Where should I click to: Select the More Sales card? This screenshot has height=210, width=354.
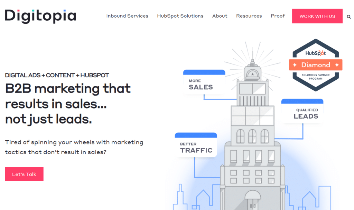click(x=204, y=82)
